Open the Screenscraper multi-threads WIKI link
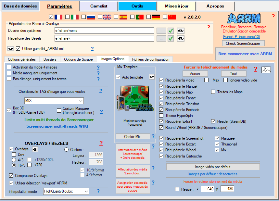Screen dimensions: 279x201 pyautogui.click(x=57, y=126)
